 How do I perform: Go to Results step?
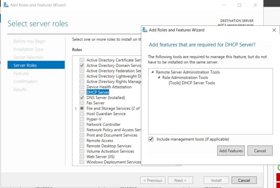coord(20,89)
